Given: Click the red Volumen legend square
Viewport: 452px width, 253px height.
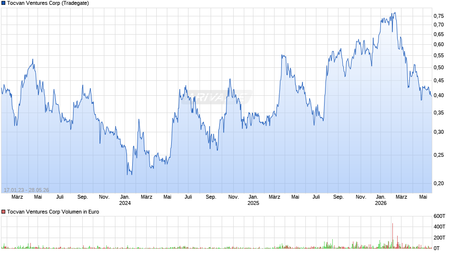Looking at the screenshot, I should [x=3, y=212].
